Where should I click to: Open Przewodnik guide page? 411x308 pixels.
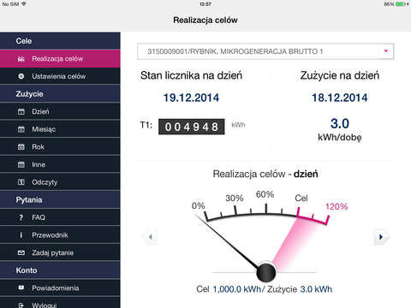point(60,235)
